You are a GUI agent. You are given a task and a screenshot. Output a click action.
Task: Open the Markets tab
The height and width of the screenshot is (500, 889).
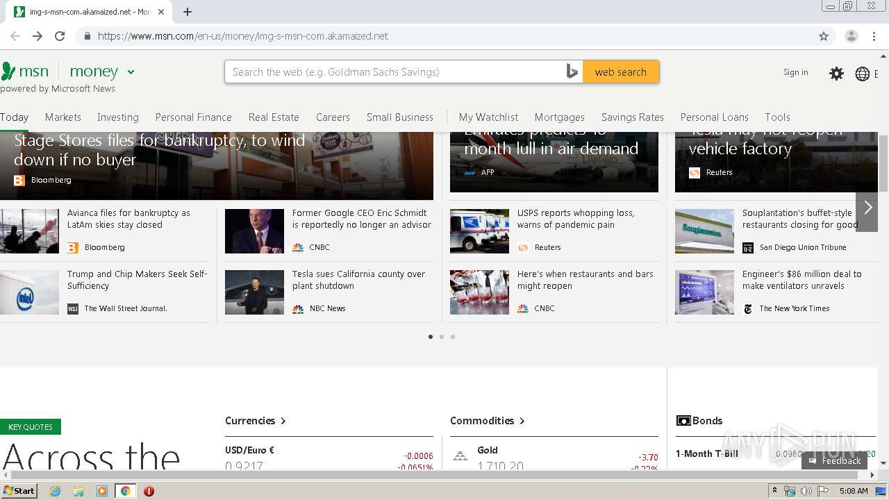tap(63, 117)
